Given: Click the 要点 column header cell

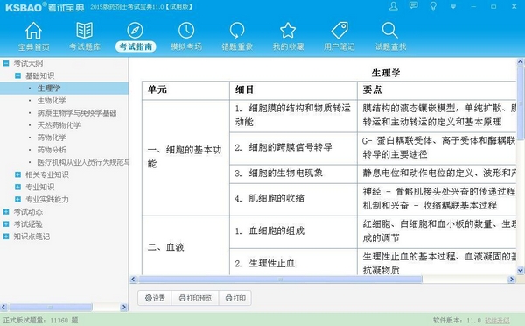Looking at the screenshot, I should 437,90.
